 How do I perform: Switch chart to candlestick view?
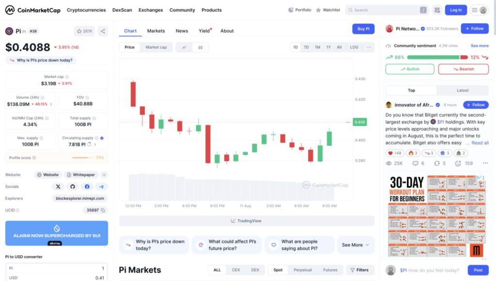click(200, 47)
